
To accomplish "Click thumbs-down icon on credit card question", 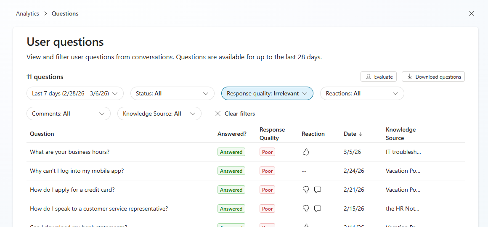I will [x=306, y=190].
